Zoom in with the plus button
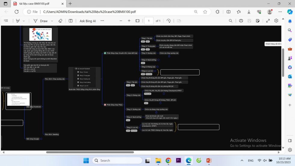The width and height of the screenshot is (295, 166). (x=129, y=21)
